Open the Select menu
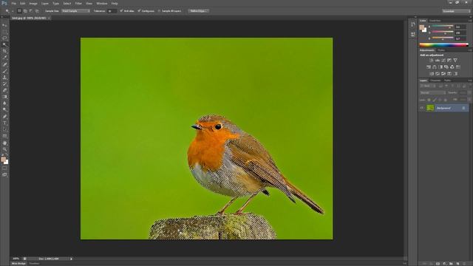This screenshot has height=266, width=473. [67, 3]
